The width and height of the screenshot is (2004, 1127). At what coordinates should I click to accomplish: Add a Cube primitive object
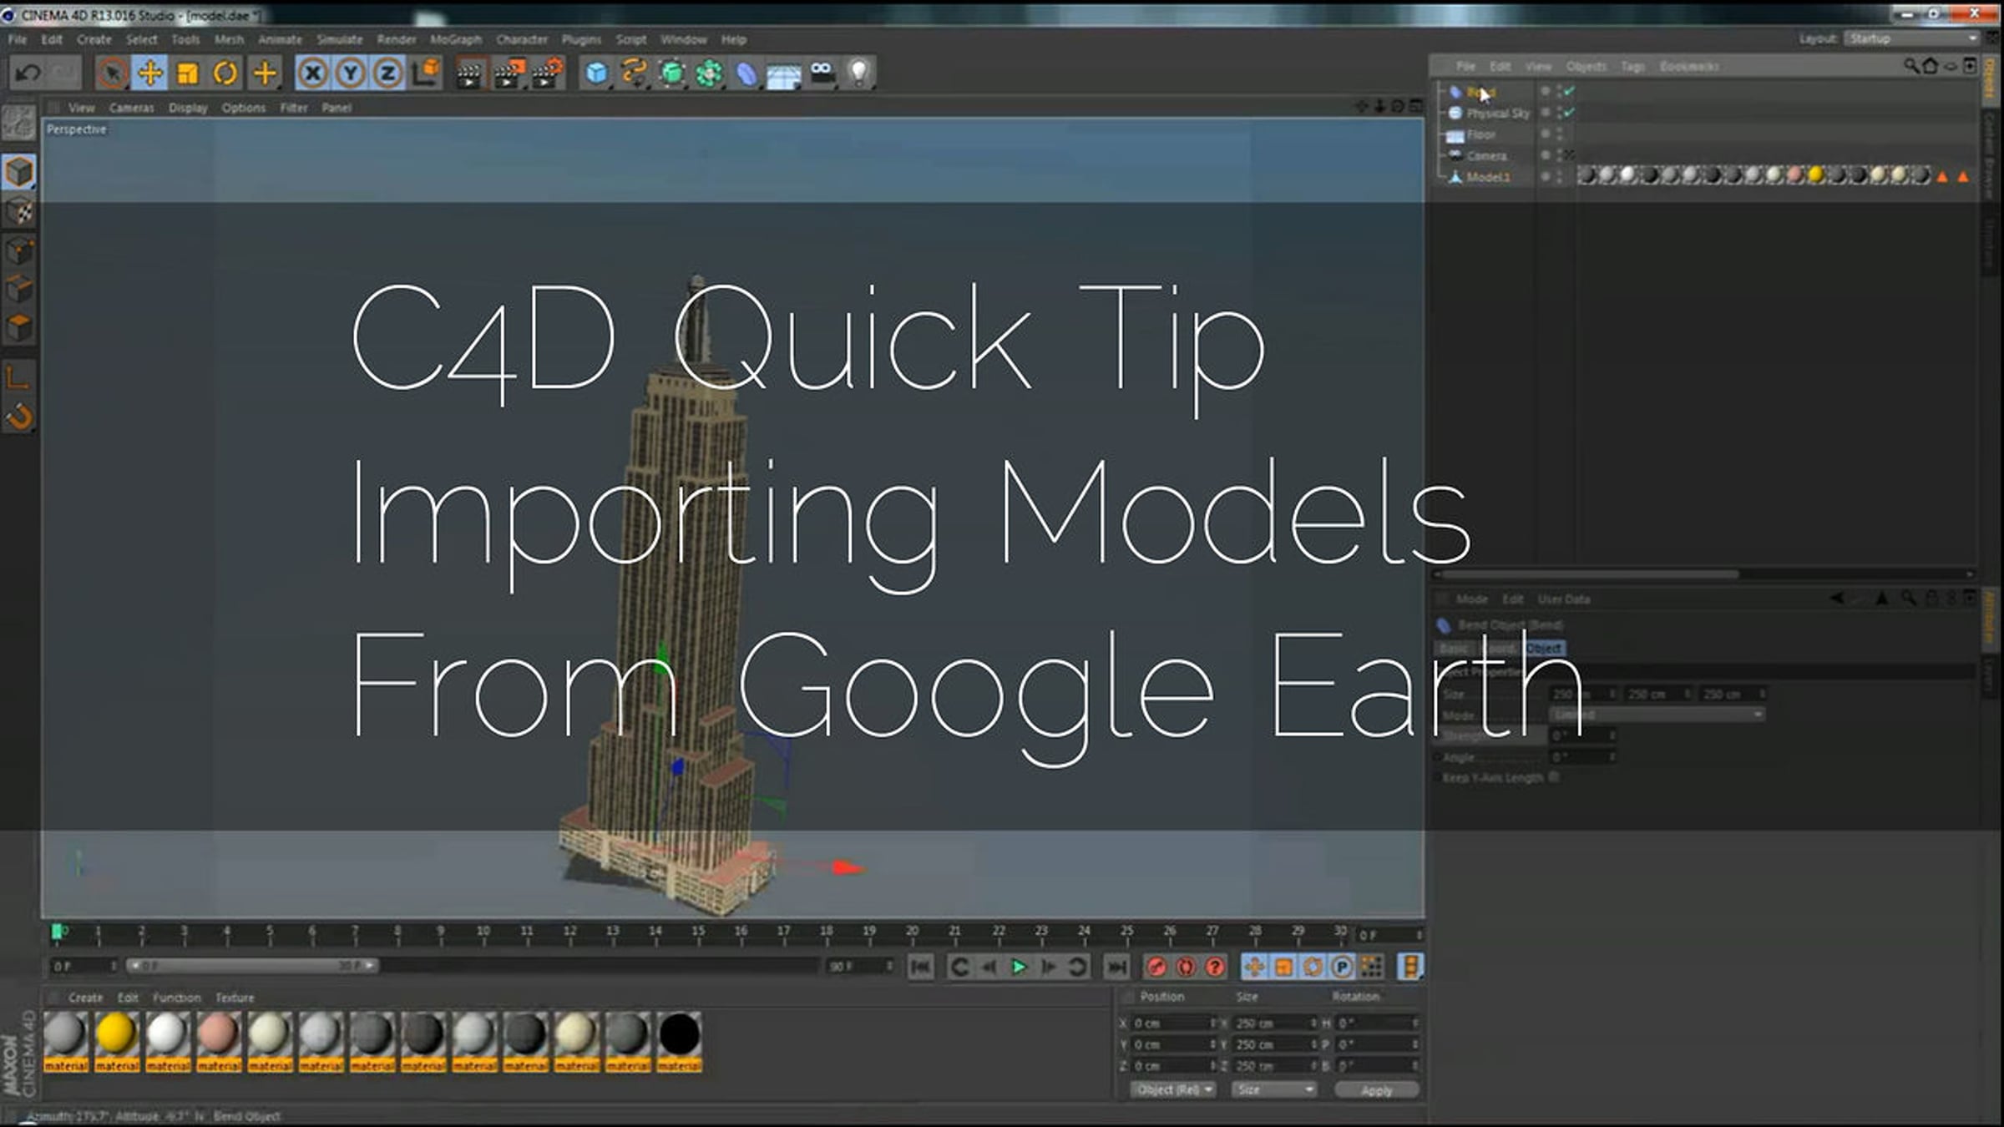596,73
